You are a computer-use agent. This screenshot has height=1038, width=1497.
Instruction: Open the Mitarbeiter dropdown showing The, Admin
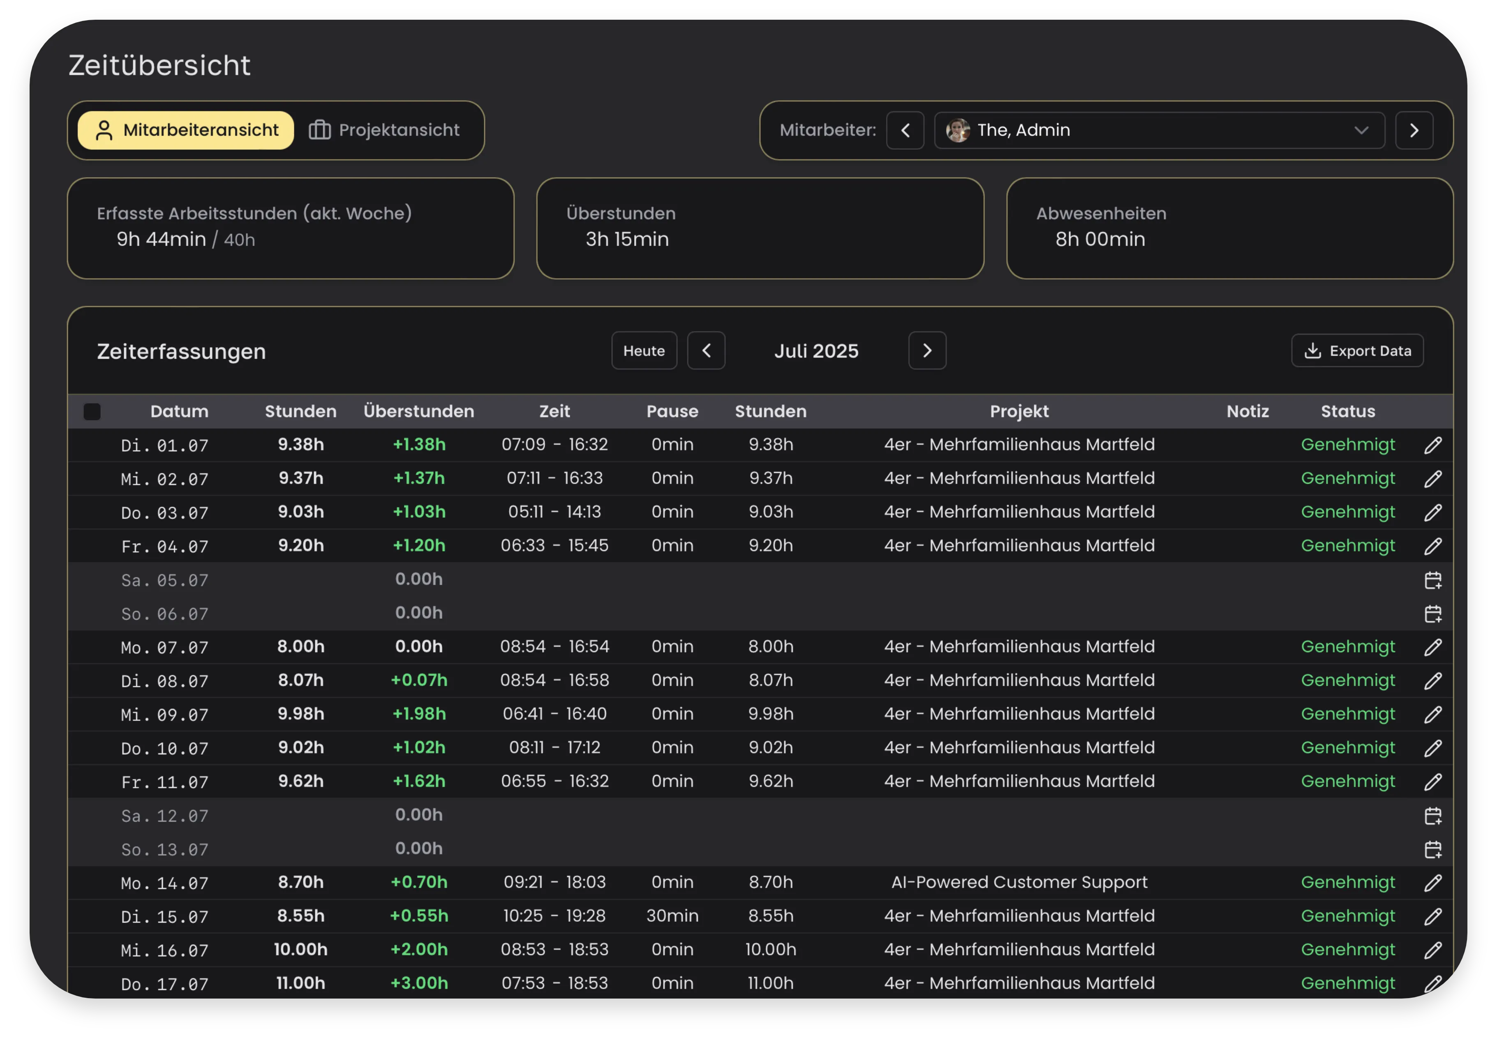coord(1159,130)
